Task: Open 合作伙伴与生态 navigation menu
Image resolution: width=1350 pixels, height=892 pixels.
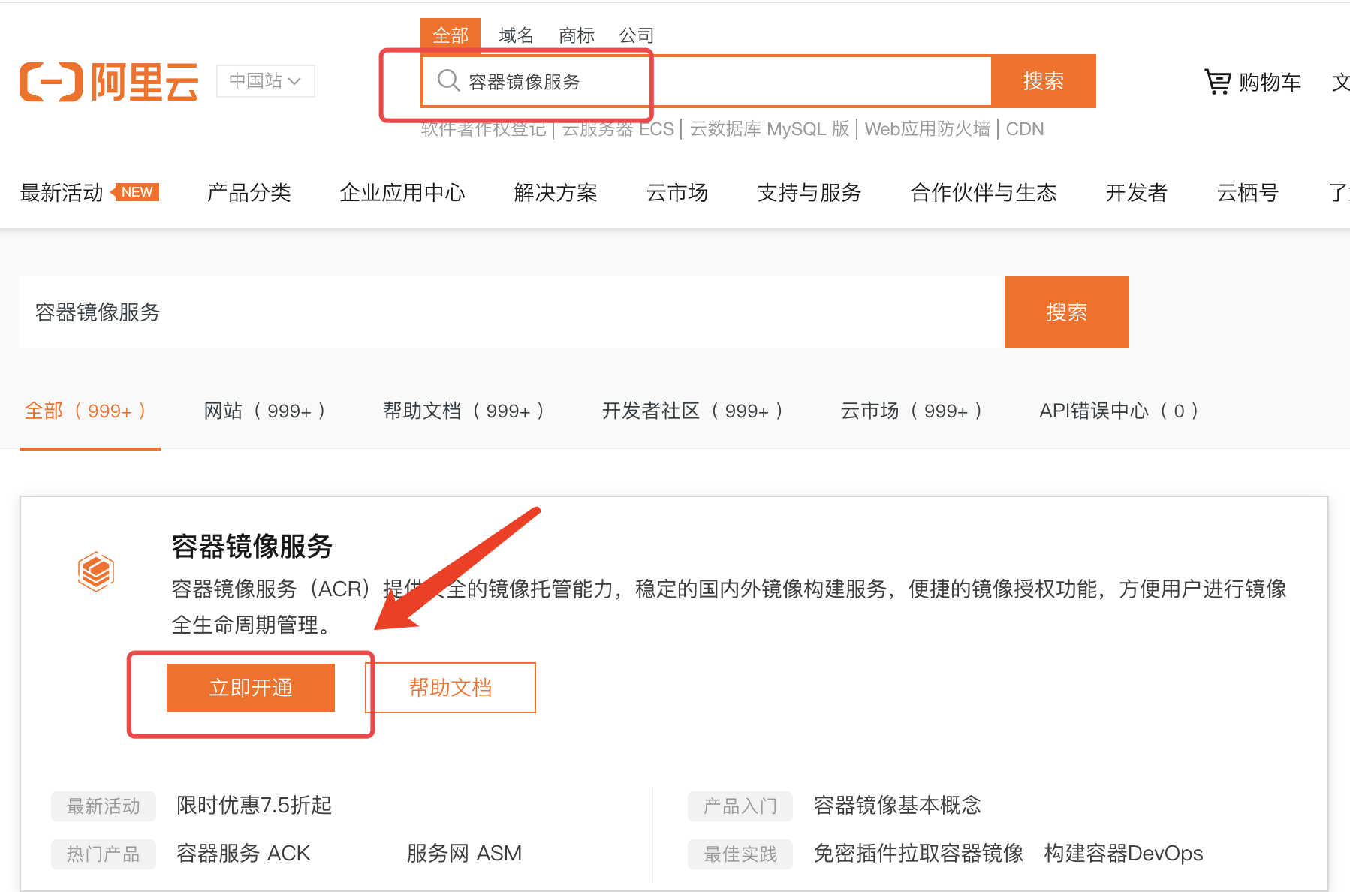Action: point(984,193)
